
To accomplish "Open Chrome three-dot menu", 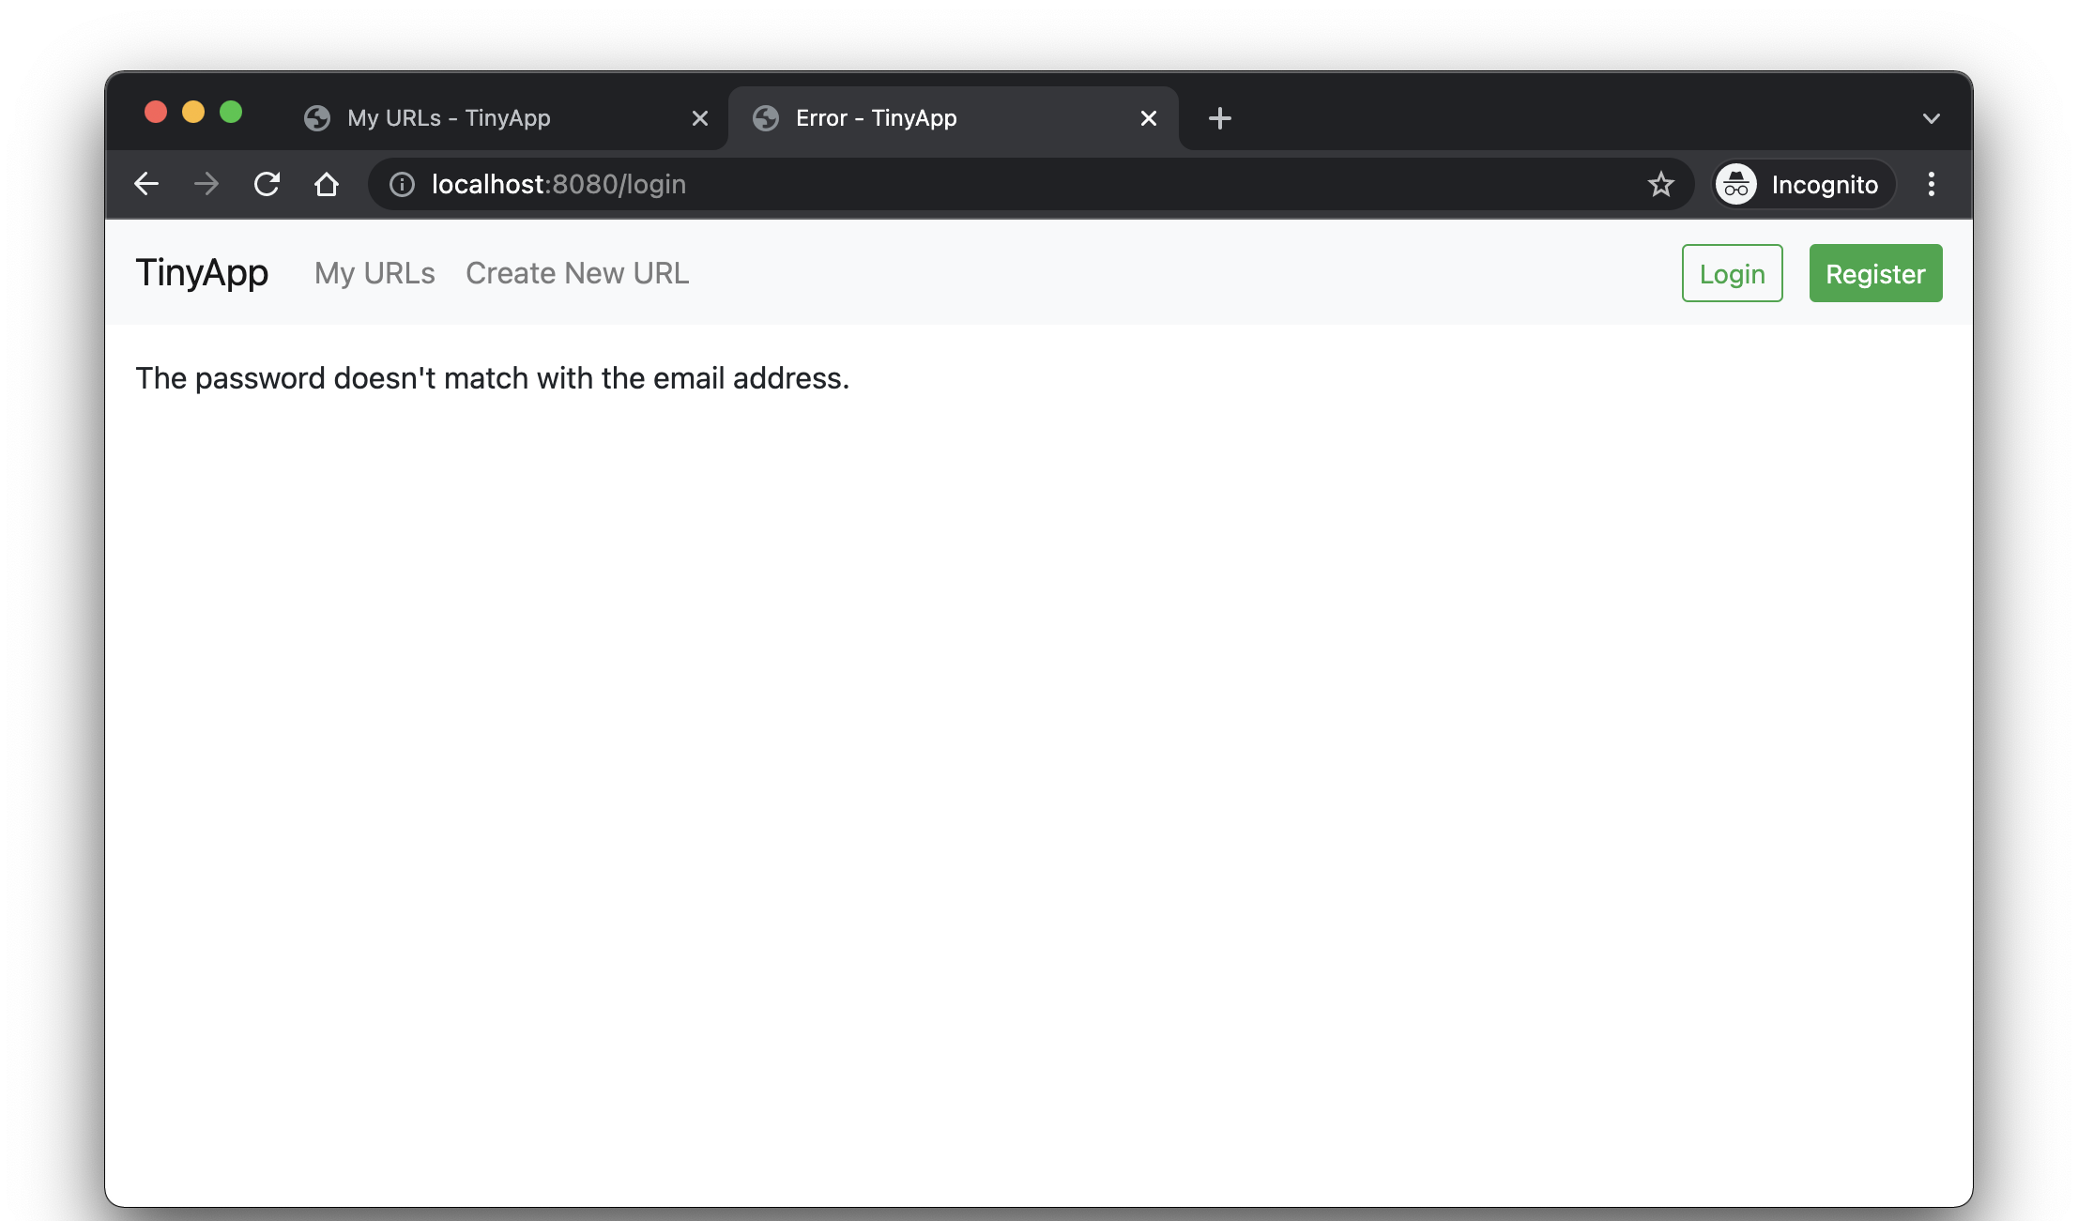I will (x=1931, y=184).
